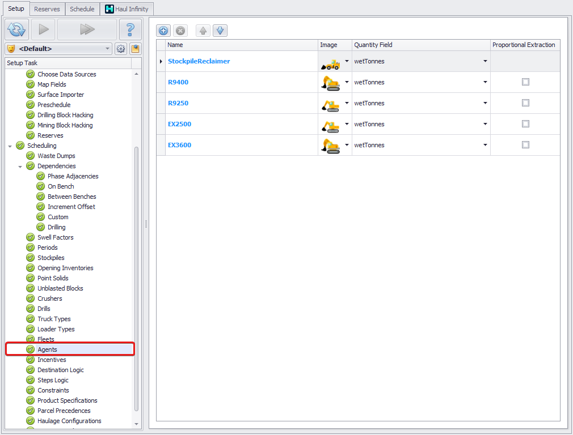Open the EX3600 agent link
The image size is (573, 435).
tap(179, 145)
